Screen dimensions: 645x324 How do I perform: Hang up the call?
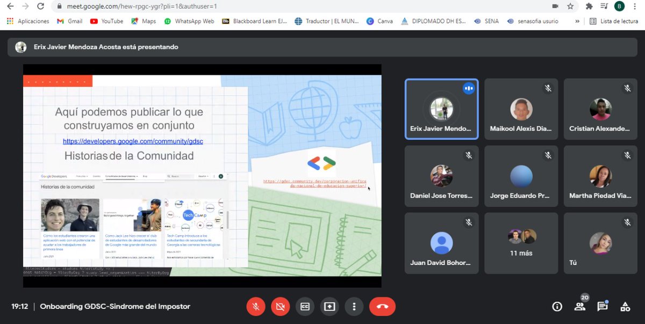coord(382,306)
